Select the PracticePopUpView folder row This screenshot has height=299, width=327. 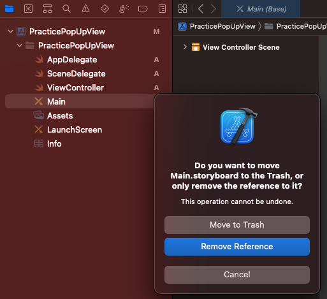tap(76, 46)
